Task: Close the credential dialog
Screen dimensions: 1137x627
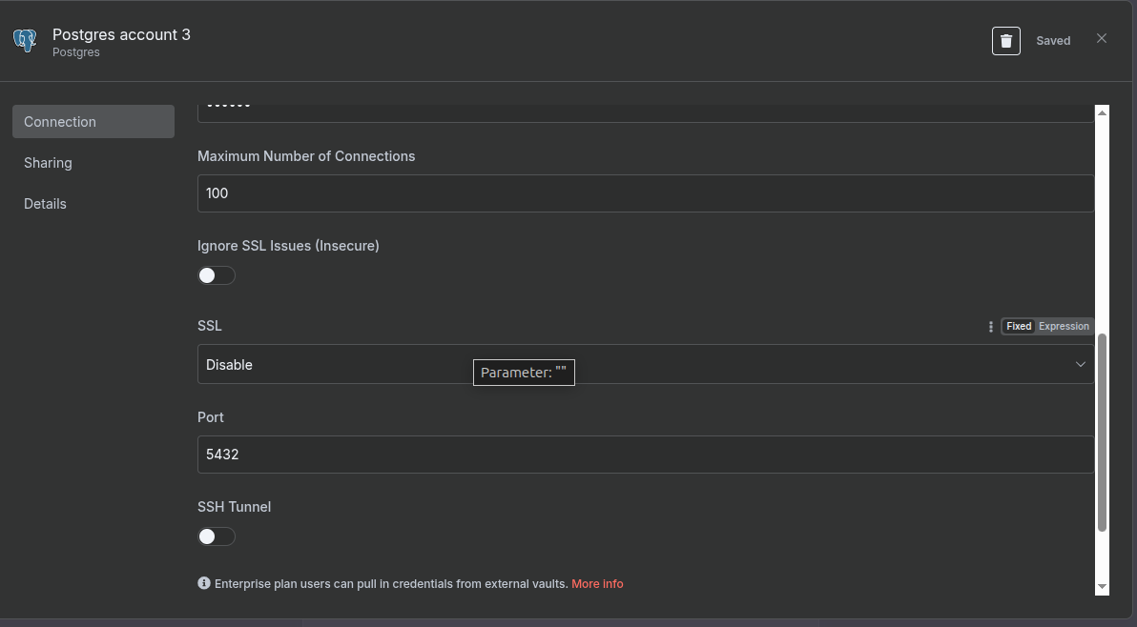Action: click(1102, 38)
